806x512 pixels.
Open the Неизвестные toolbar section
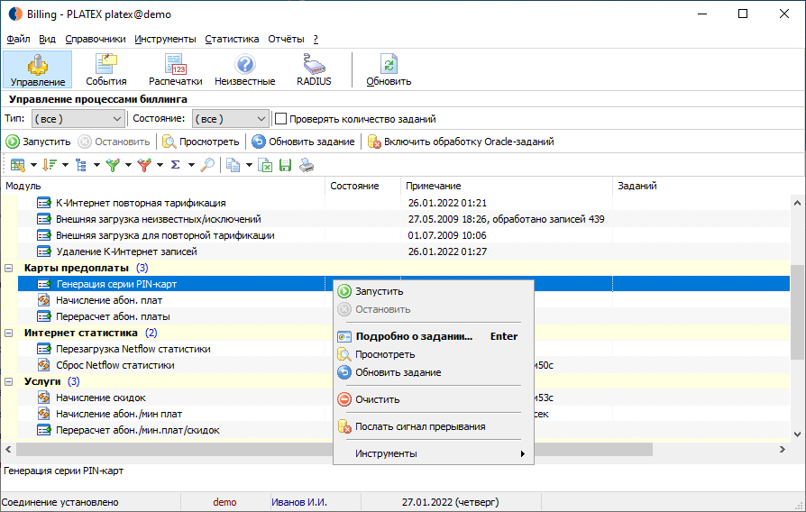[x=244, y=70]
